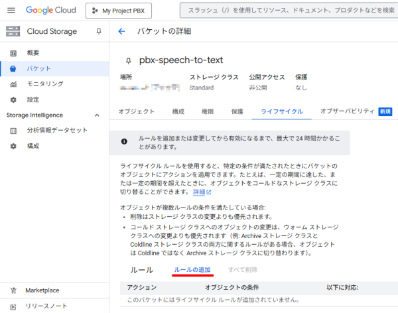Click the Google Cloud logo

[x=52, y=11]
